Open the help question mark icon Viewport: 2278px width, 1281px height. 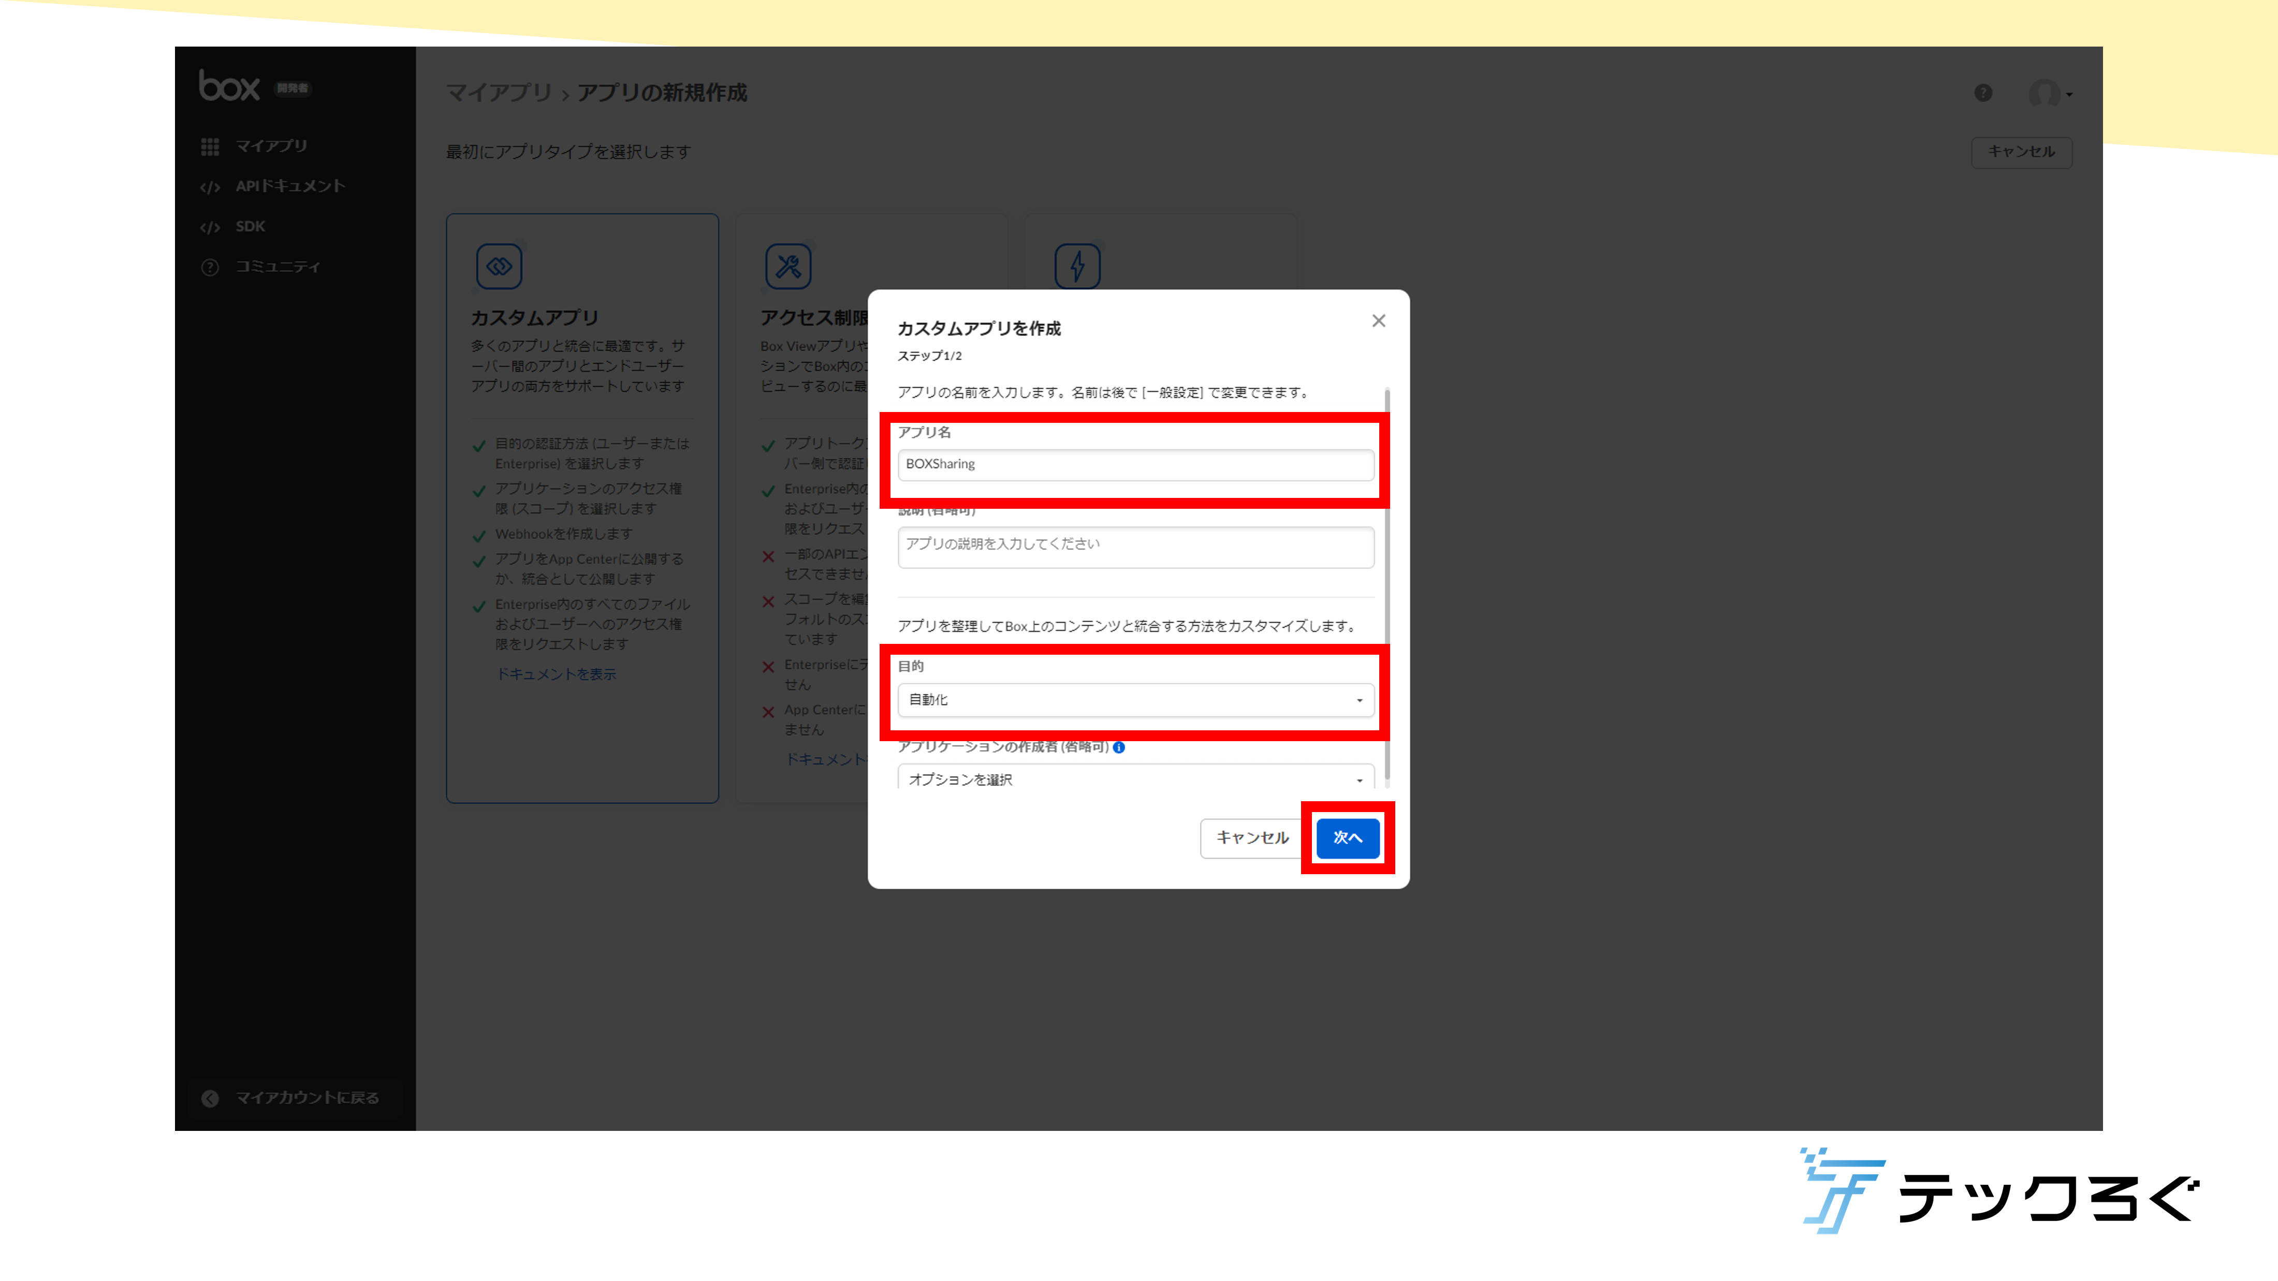click(x=1983, y=93)
